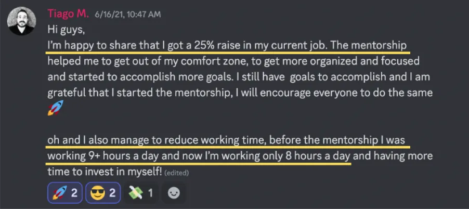Viewport: 469px width, 209px height.
Task: Open the Tiago M. username link
Action: pyautogui.click(x=68, y=14)
